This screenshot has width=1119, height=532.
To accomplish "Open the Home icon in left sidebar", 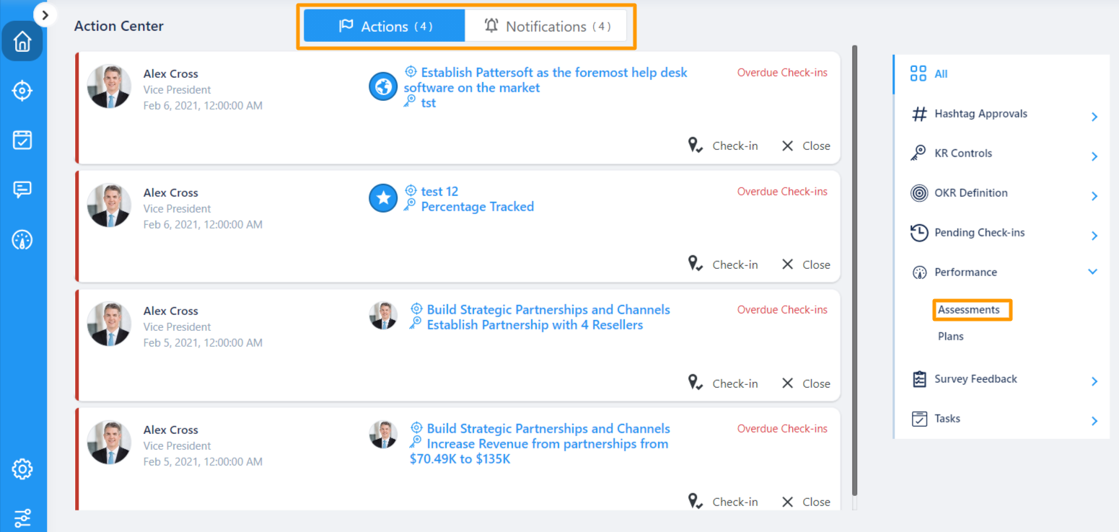I will [22, 42].
